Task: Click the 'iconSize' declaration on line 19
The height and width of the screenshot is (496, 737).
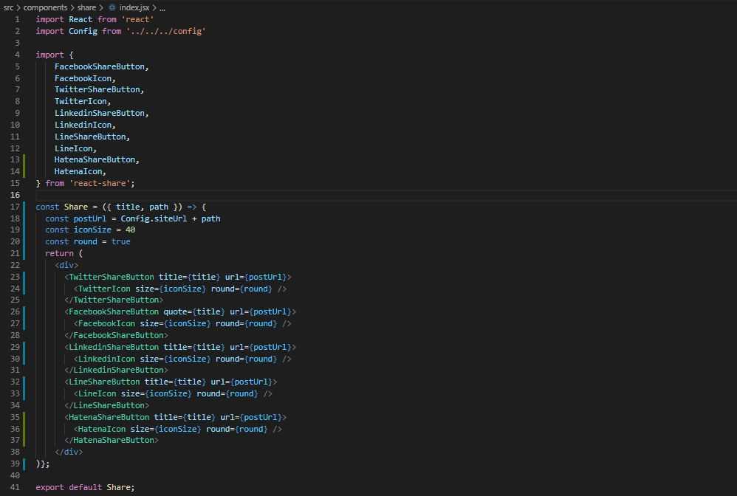Action: point(92,230)
